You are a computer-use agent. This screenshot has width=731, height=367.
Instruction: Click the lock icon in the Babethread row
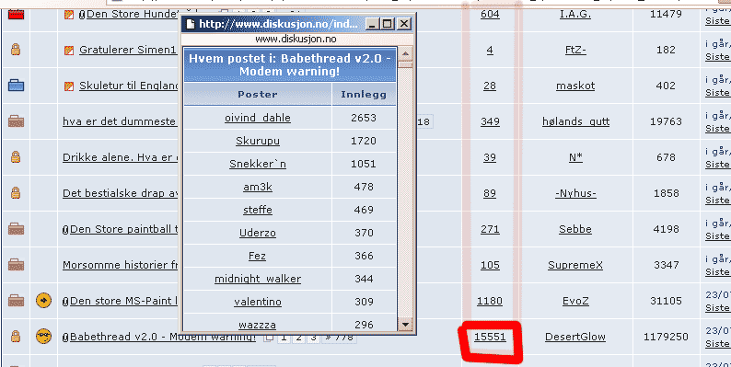16,337
